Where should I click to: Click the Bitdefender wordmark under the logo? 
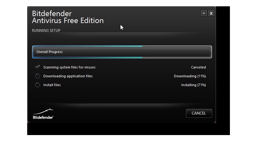coord(43,117)
